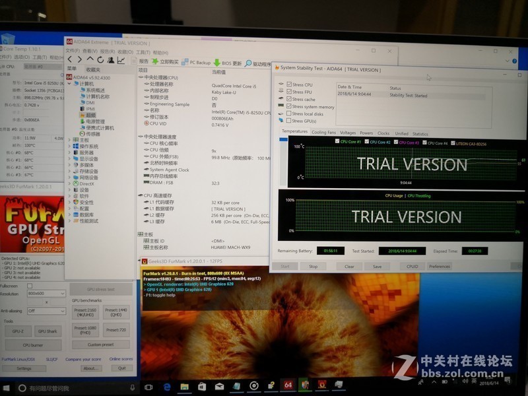Open the Anti-aliasing dropdown in FurMark
This screenshot has width=528, height=396.
(x=46, y=311)
